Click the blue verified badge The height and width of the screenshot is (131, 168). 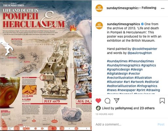pos(142,24)
